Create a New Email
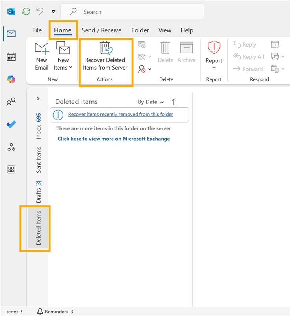Viewport: 290px width, 316px height. (x=42, y=56)
